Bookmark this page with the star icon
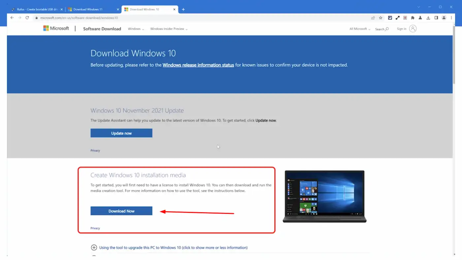Viewport: 462px width, 260px height. pos(380,18)
